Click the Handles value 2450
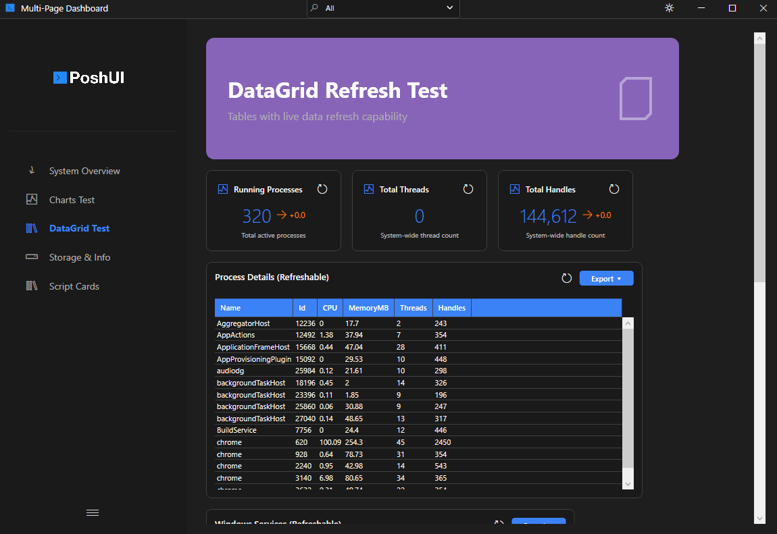The image size is (777, 534). 443,442
